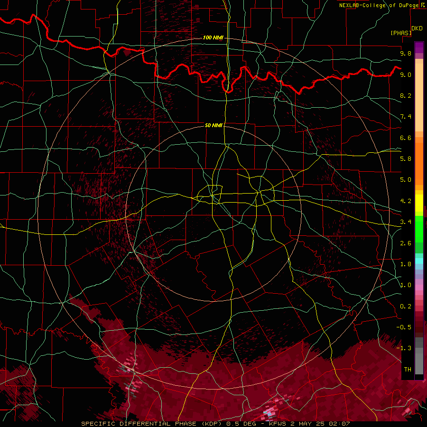Click the bright green band of the color bar
427x427 pixels.
[419, 229]
